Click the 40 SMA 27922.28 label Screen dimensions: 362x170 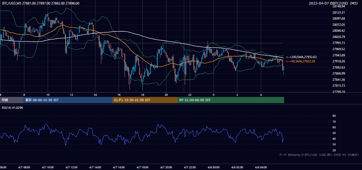(300, 61)
